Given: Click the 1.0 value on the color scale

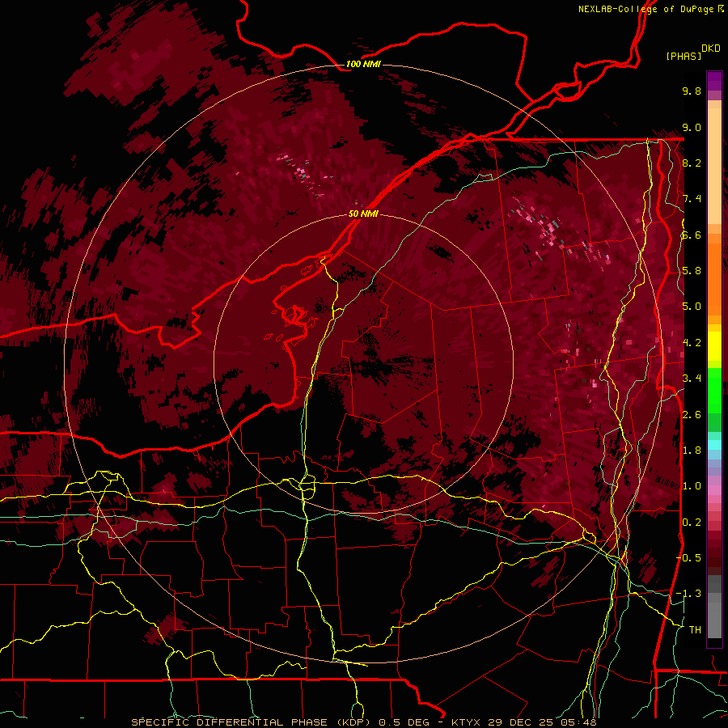Looking at the screenshot, I should coord(692,486).
